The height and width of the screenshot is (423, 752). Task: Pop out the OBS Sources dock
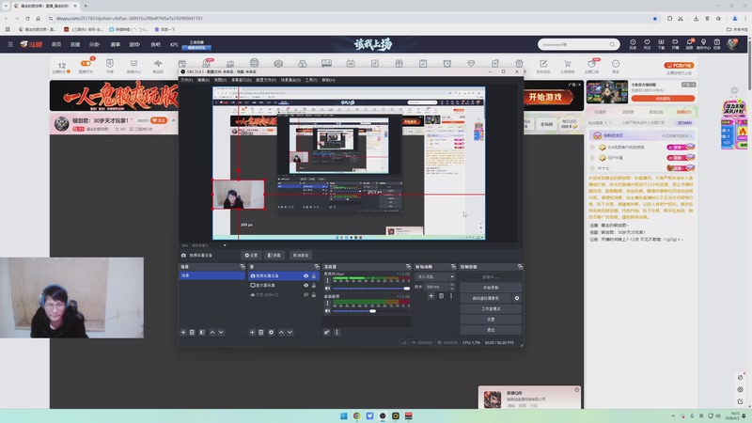tap(317, 267)
